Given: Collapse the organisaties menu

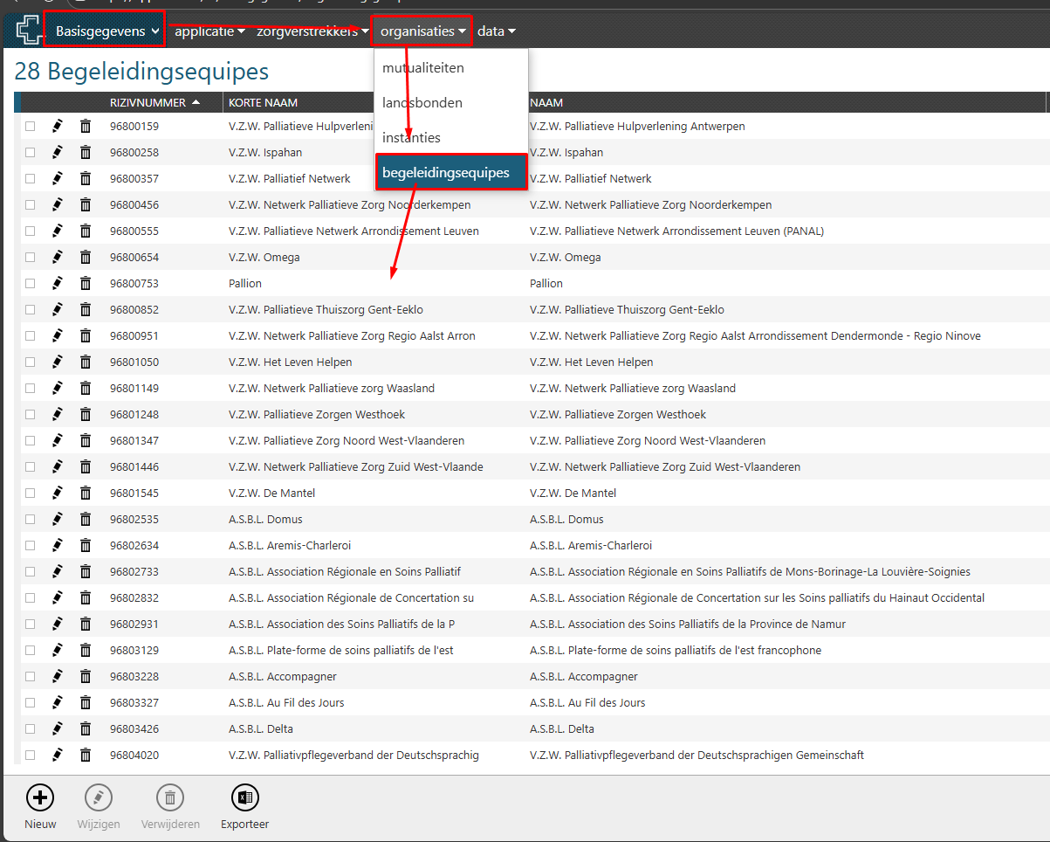Looking at the screenshot, I should click(422, 31).
